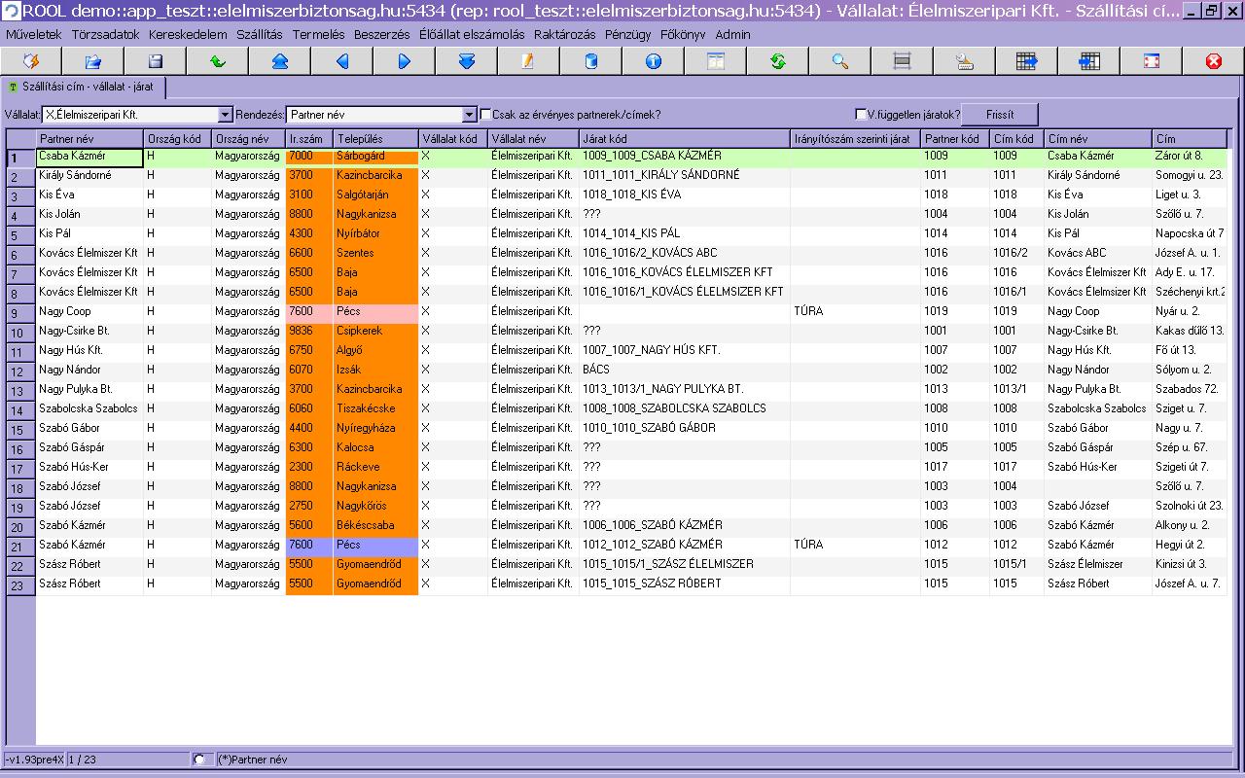Image resolution: width=1245 pixels, height=778 pixels.
Task: Click the floppy disk save icon
Action: pos(156,61)
